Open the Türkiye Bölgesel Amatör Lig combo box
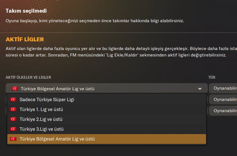 pos(107,89)
